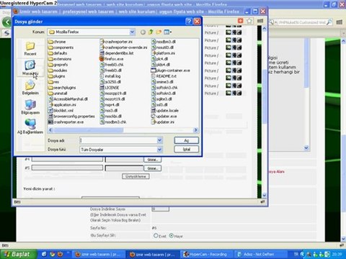Select the updater.exe file
This screenshot has height=259, width=346.
pyautogui.click(x=164, y=117)
